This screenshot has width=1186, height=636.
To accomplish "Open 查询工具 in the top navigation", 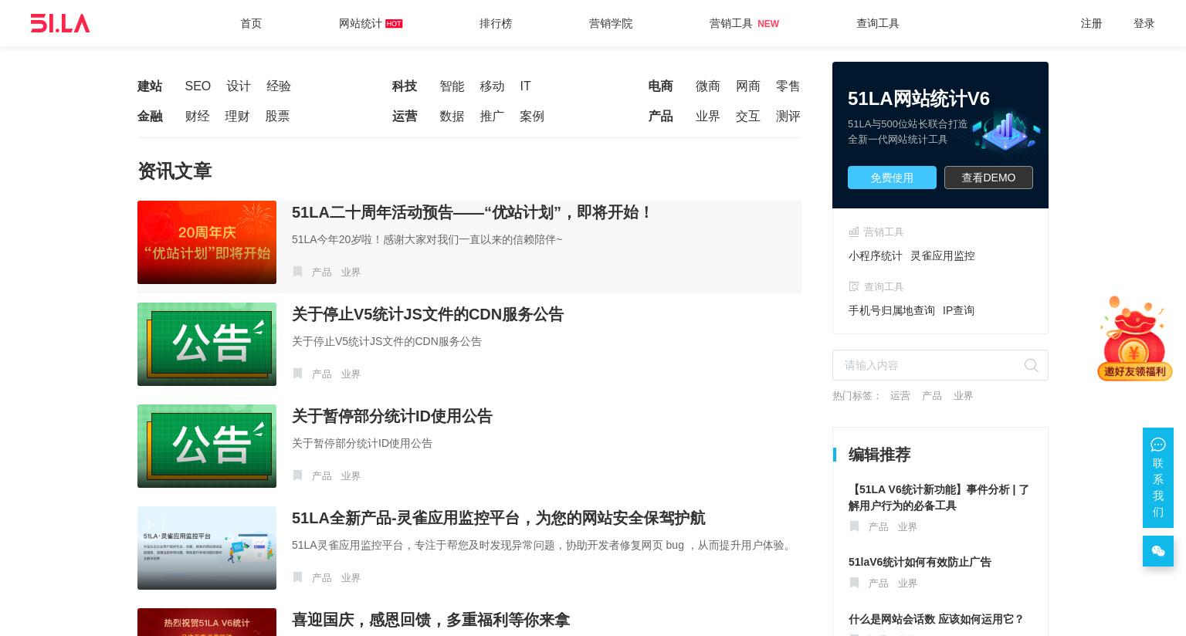I will (878, 23).
